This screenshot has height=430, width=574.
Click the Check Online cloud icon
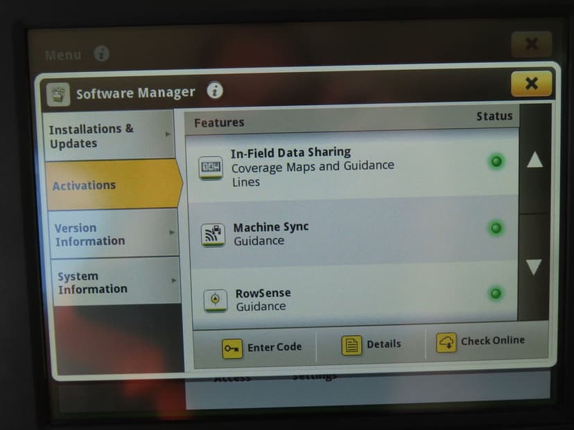(x=446, y=342)
